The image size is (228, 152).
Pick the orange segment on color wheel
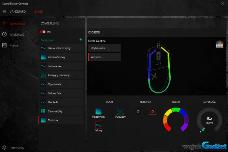coord(165,119)
